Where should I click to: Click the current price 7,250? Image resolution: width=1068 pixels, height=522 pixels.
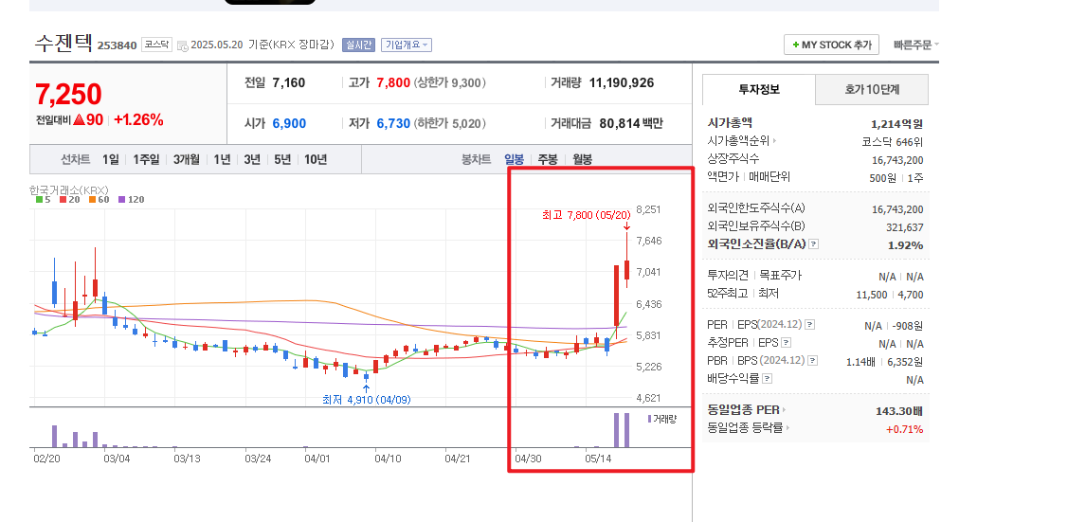pyautogui.click(x=69, y=95)
